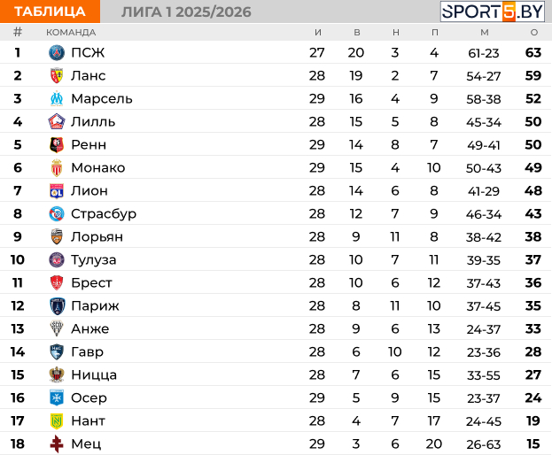
Task: Select the team name Брест
Action: coord(91,283)
